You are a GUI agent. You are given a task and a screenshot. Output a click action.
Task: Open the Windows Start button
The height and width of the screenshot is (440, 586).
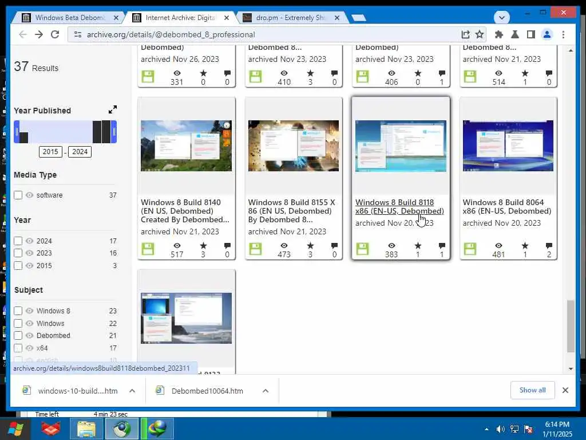[15, 429]
